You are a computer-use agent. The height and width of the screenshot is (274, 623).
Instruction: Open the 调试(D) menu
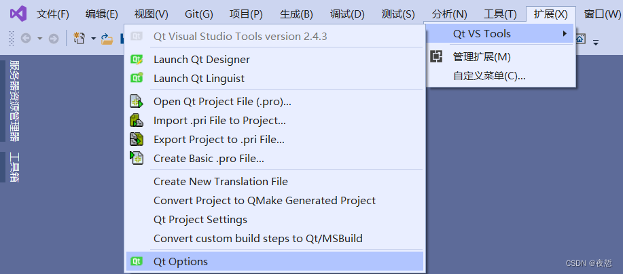pos(346,14)
